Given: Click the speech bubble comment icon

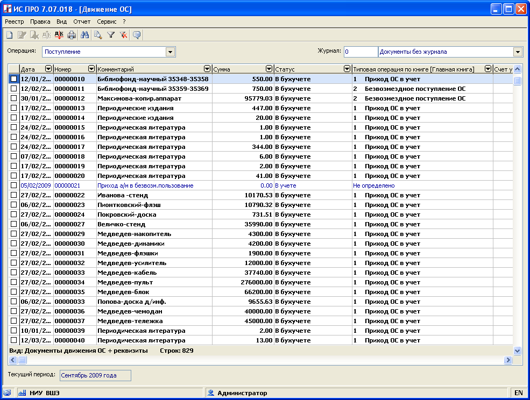Looking at the screenshot, I should 137,35.
